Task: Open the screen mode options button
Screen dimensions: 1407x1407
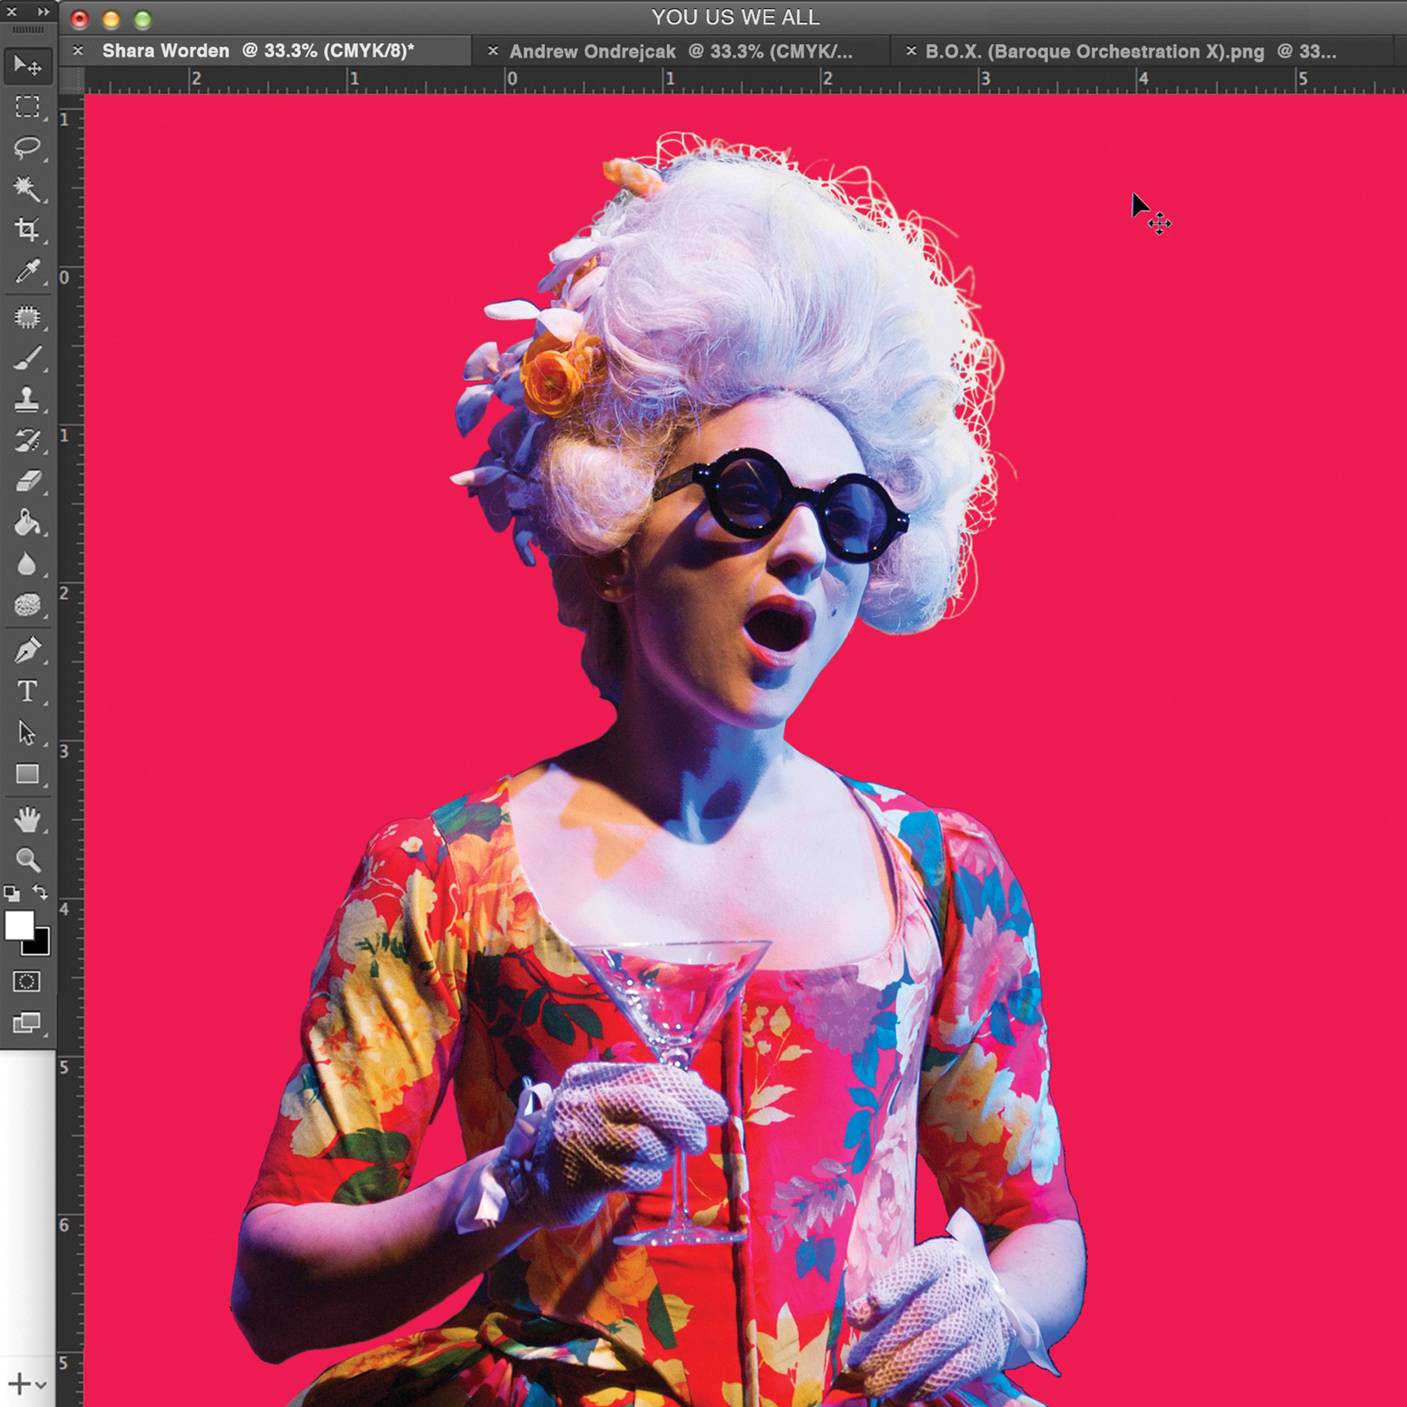Action: 27,1023
